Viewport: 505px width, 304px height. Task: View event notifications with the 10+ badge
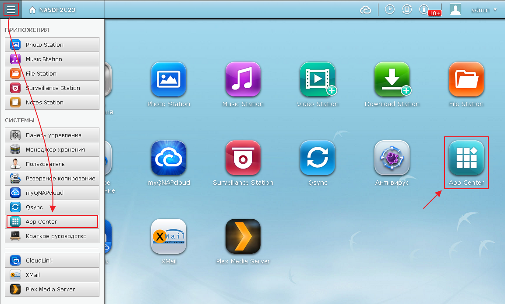pyautogui.click(x=429, y=10)
